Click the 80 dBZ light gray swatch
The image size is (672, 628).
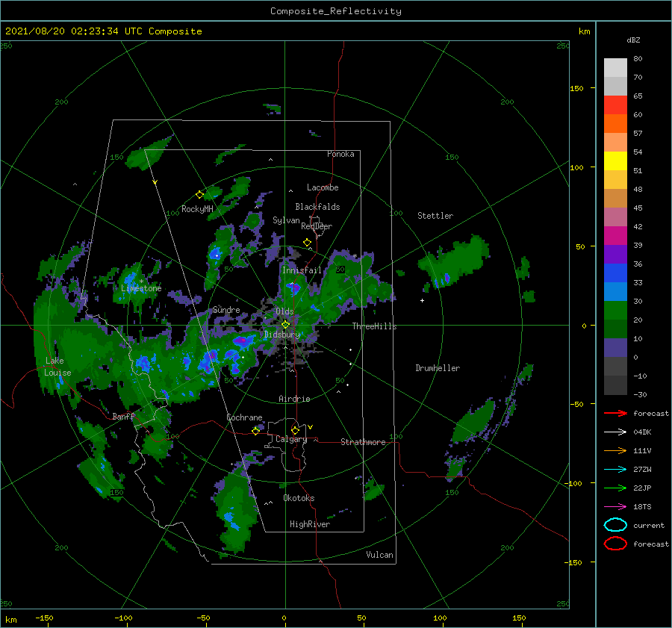tap(615, 67)
